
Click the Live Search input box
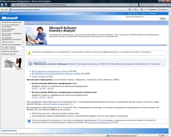(152, 5)
